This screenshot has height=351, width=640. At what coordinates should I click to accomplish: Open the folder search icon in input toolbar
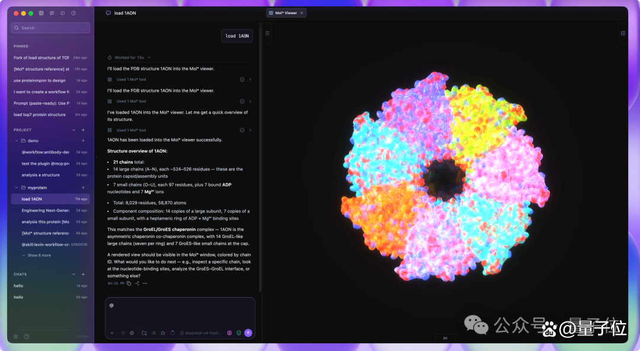[x=144, y=333]
